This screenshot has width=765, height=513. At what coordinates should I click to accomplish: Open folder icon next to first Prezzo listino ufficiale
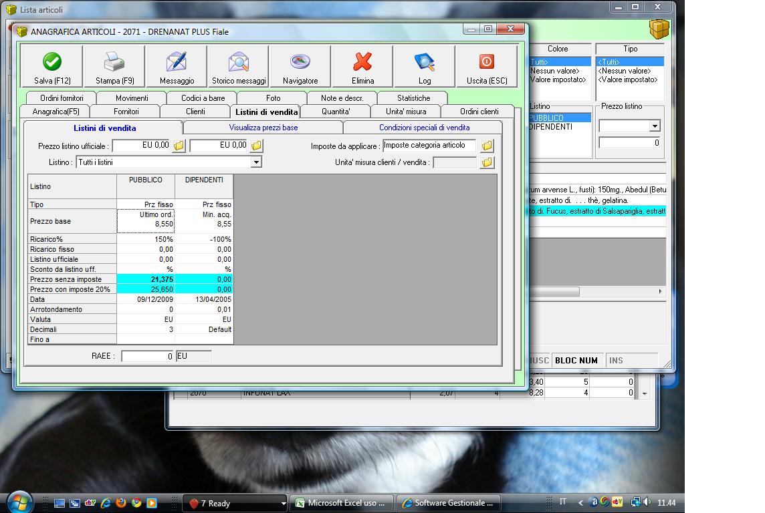[179, 146]
